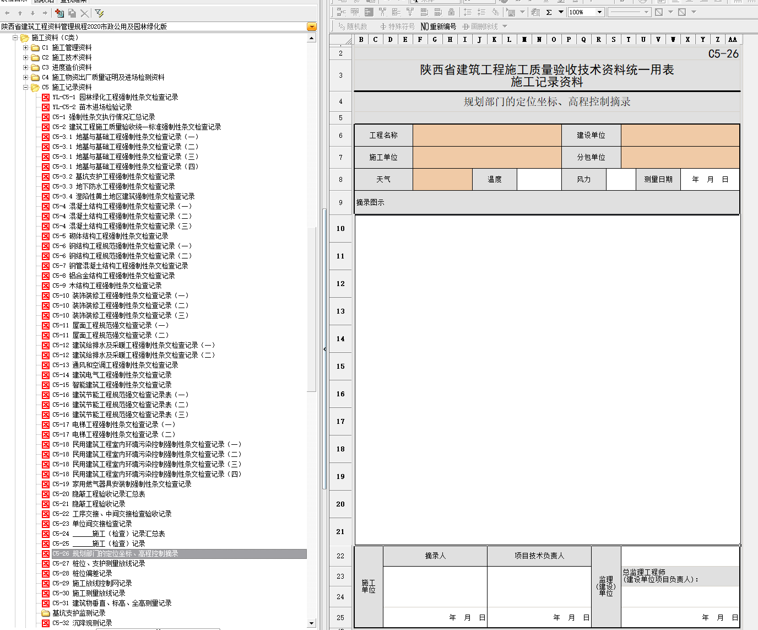This screenshot has height=630, width=758.
Task: Click the Sigma sum icon
Action: coord(549,12)
